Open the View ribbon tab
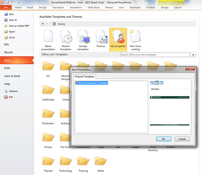 (x=121, y=8)
